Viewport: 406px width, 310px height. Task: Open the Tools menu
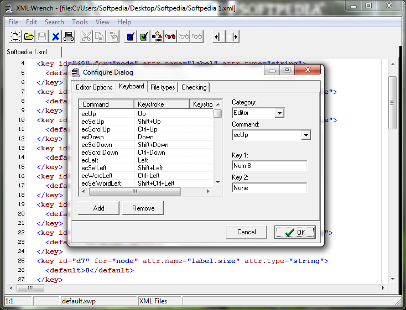80,22
